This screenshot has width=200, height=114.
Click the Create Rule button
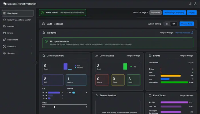(187, 24)
